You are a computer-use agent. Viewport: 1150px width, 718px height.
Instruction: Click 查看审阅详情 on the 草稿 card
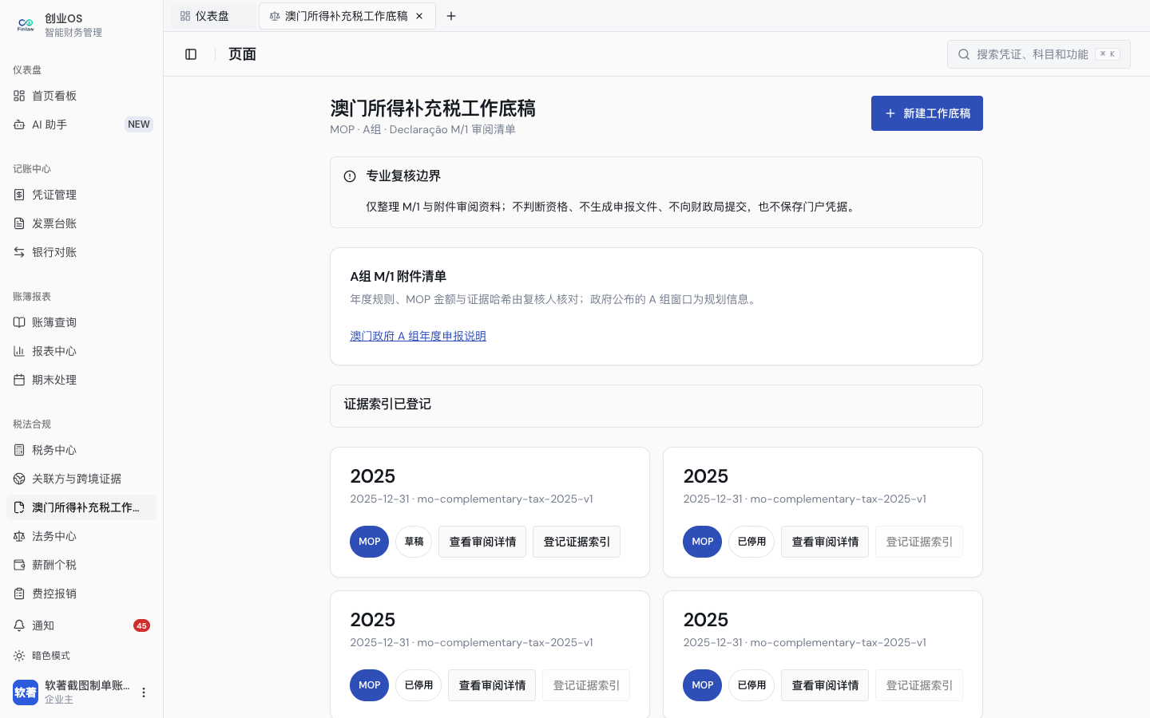point(482,542)
